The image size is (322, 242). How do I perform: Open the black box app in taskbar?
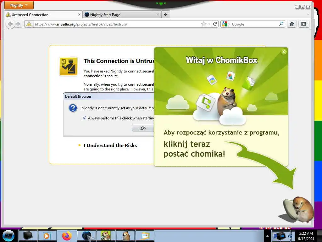pyautogui.click(x=28, y=236)
